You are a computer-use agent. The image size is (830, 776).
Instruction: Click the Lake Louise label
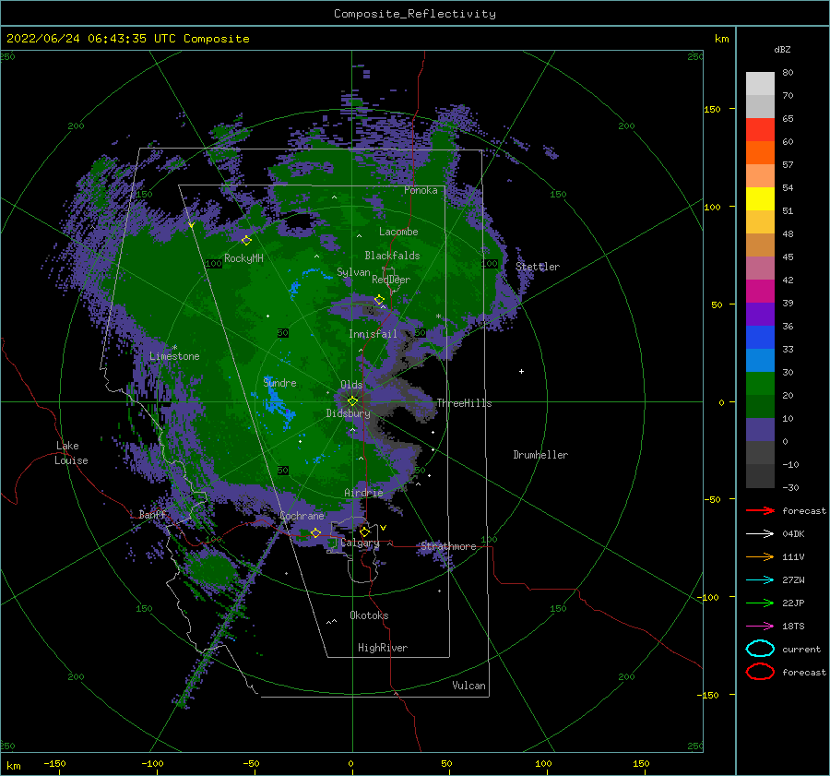click(71, 453)
